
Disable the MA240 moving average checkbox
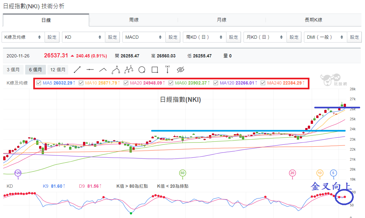click(x=263, y=83)
